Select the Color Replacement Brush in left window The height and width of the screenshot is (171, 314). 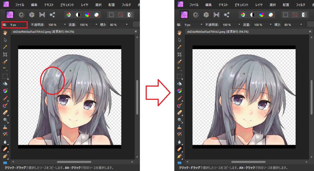point(5,106)
